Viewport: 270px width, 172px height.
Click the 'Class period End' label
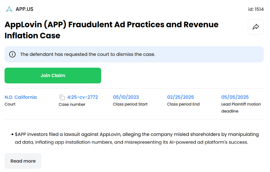coord(183,104)
